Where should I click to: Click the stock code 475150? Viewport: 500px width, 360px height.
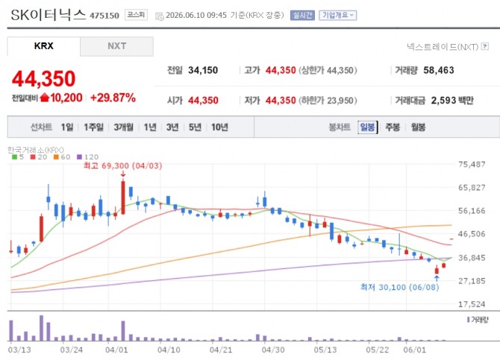point(104,16)
